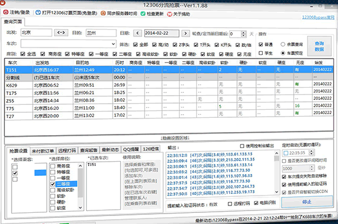Go to next date with > arrow
The height and width of the screenshot is (224, 338).
pos(185,33)
